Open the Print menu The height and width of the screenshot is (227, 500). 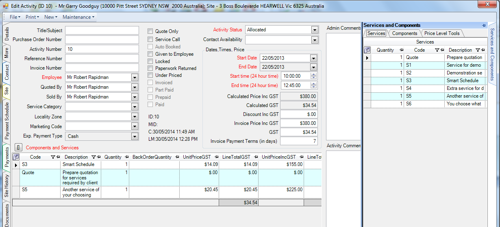click(x=32, y=17)
